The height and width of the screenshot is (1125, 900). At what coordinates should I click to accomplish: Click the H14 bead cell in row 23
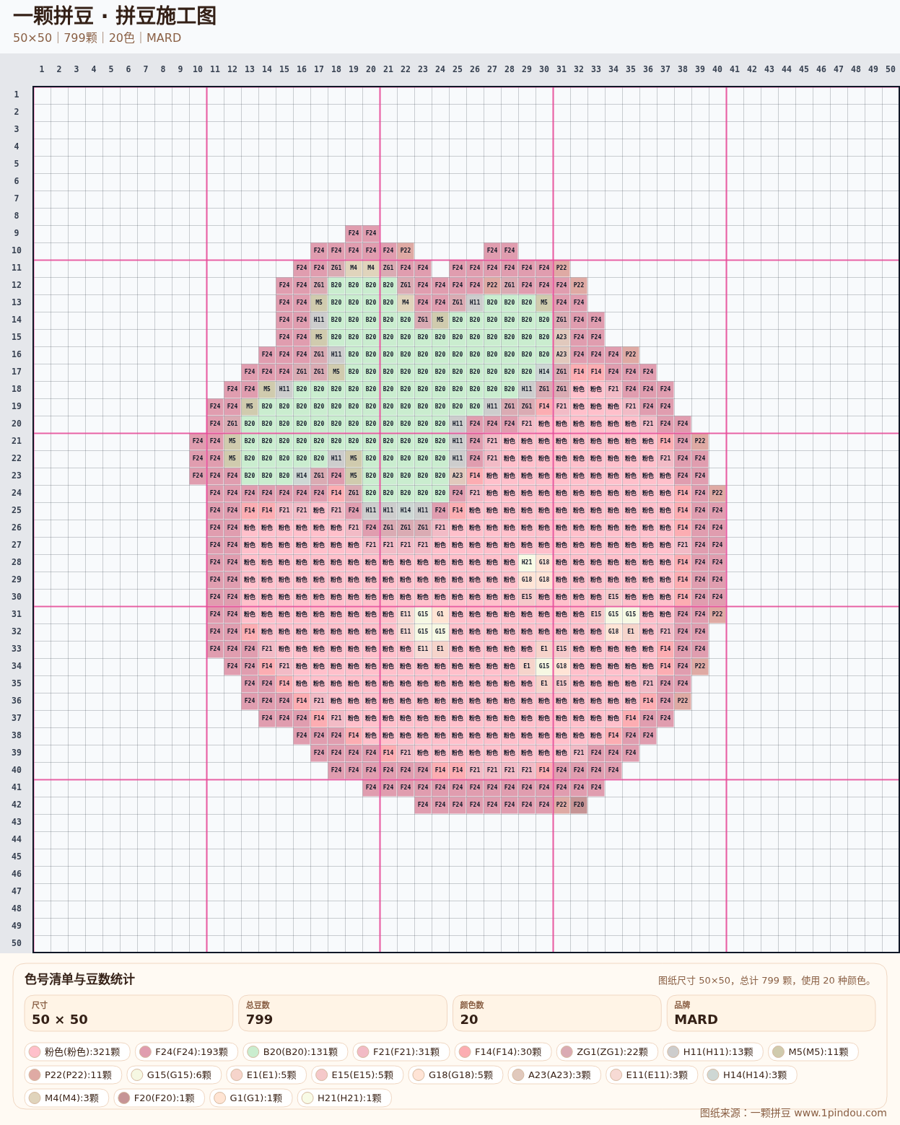click(302, 476)
